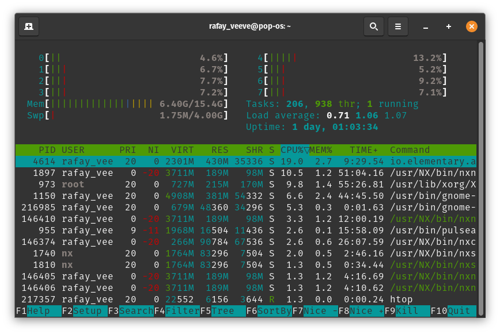Open the F6 SortBy selector

tap(269, 310)
